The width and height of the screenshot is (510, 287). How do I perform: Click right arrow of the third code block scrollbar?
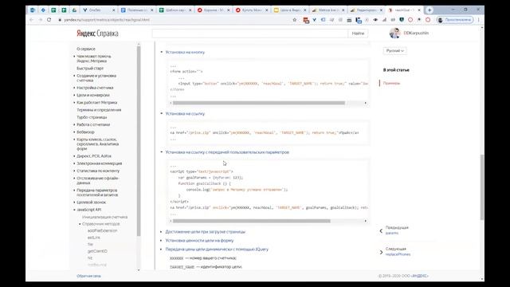point(365,221)
